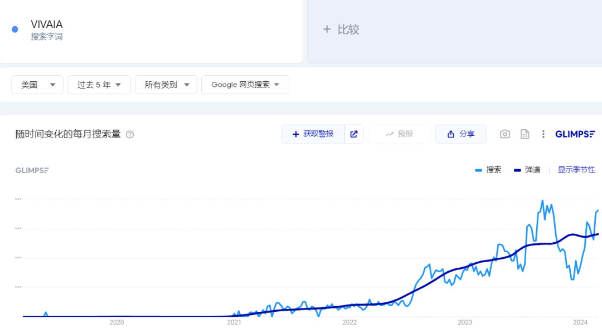The height and width of the screenshot is (334, 602).
Task: Open the 所有类别 category dropdown
Action: 166,85
